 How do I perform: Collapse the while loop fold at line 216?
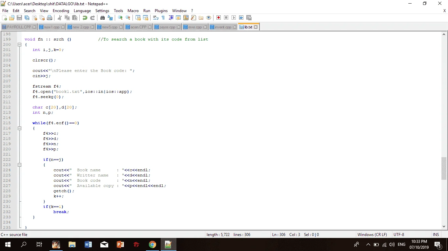pyautogui.click(x=19, y=128)
